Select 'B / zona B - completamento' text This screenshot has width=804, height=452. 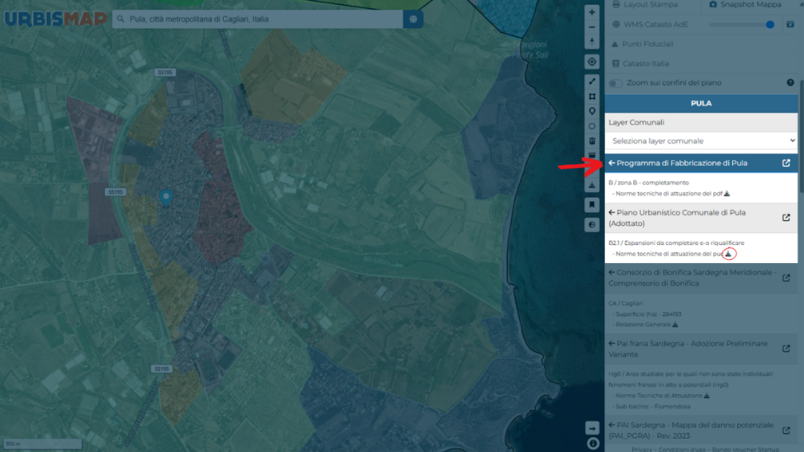pyautogui.click(x=648, y=183)
